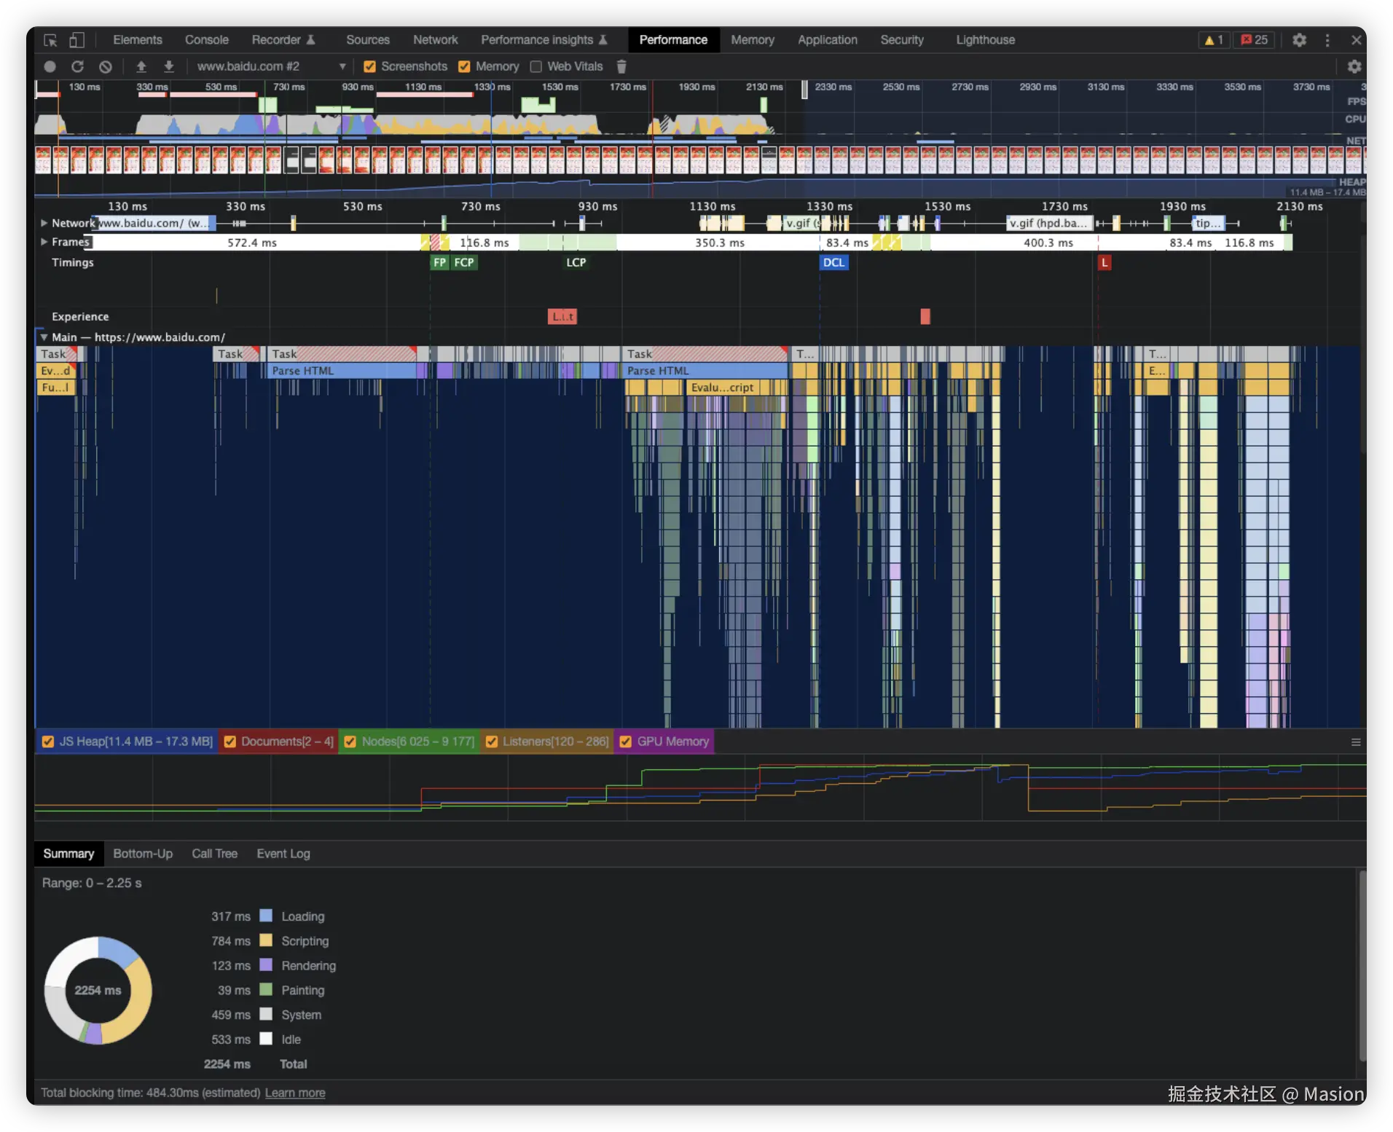Open DevTools settings gear icon

1299,40
